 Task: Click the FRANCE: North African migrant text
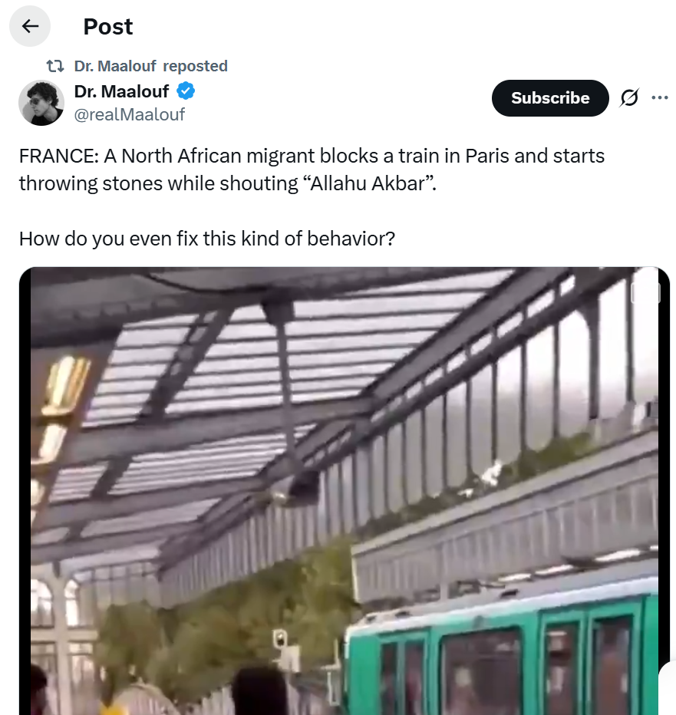[x=312, y=170]
